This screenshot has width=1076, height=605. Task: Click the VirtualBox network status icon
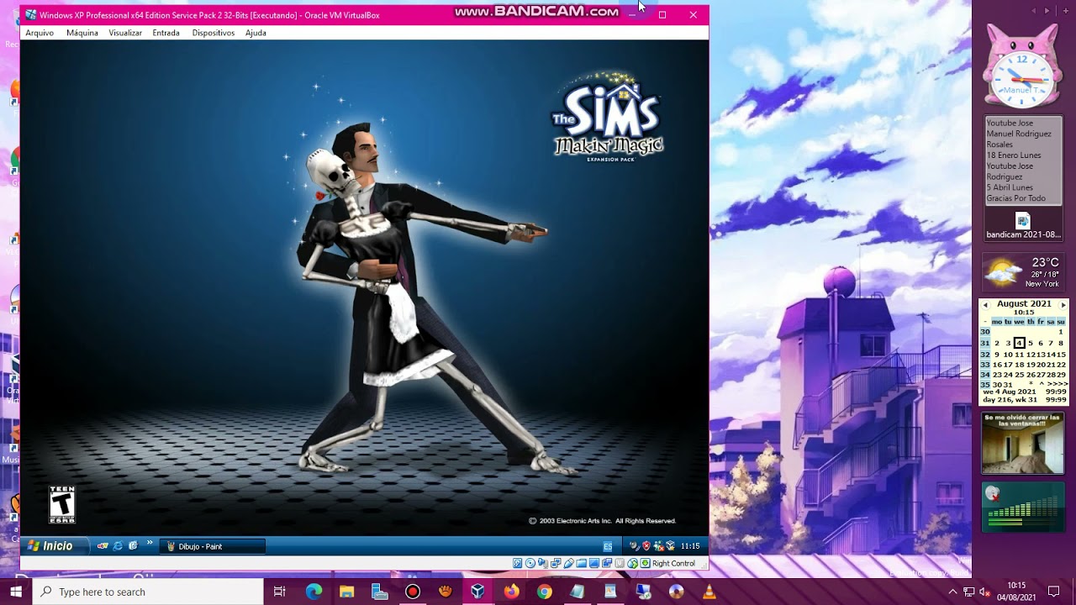(556, 563)
